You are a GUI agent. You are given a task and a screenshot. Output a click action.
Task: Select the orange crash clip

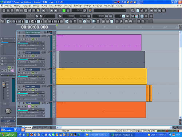[x=101, y=110]
